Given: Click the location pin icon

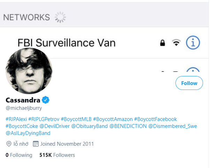Looking at the screenshot, I should tap(9, 144).
